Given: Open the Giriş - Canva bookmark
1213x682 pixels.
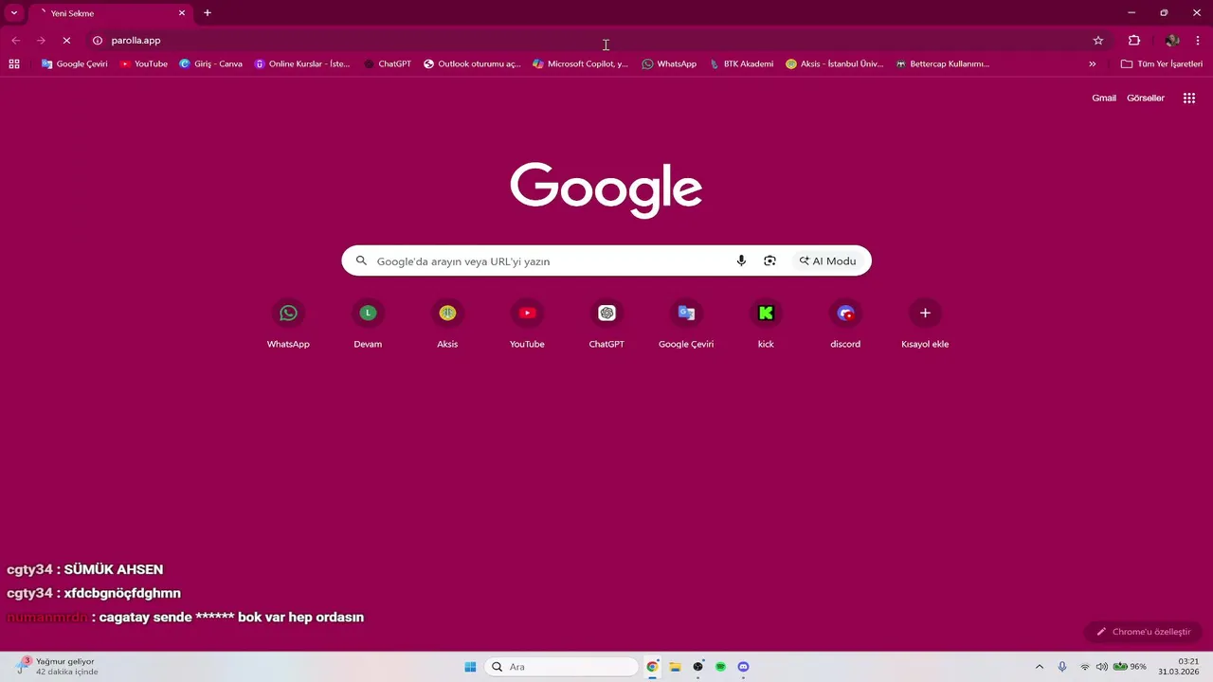Looking at the screenshot, I should click(x=210, y=64).
